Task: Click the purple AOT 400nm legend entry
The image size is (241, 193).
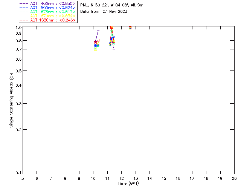Action: 47,3
